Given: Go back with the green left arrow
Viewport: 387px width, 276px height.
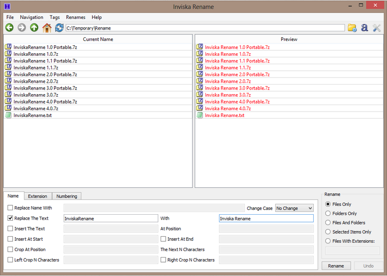Looking at the screenshot, I should tap(9, 27).
